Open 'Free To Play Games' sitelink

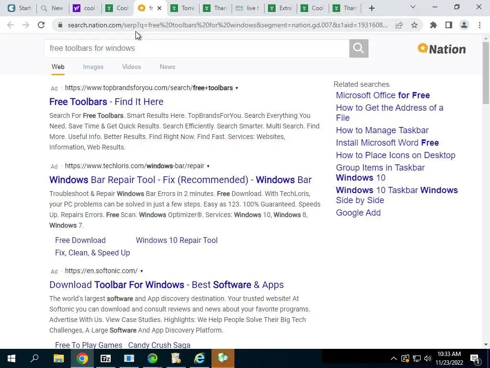[x=89, y=345]
